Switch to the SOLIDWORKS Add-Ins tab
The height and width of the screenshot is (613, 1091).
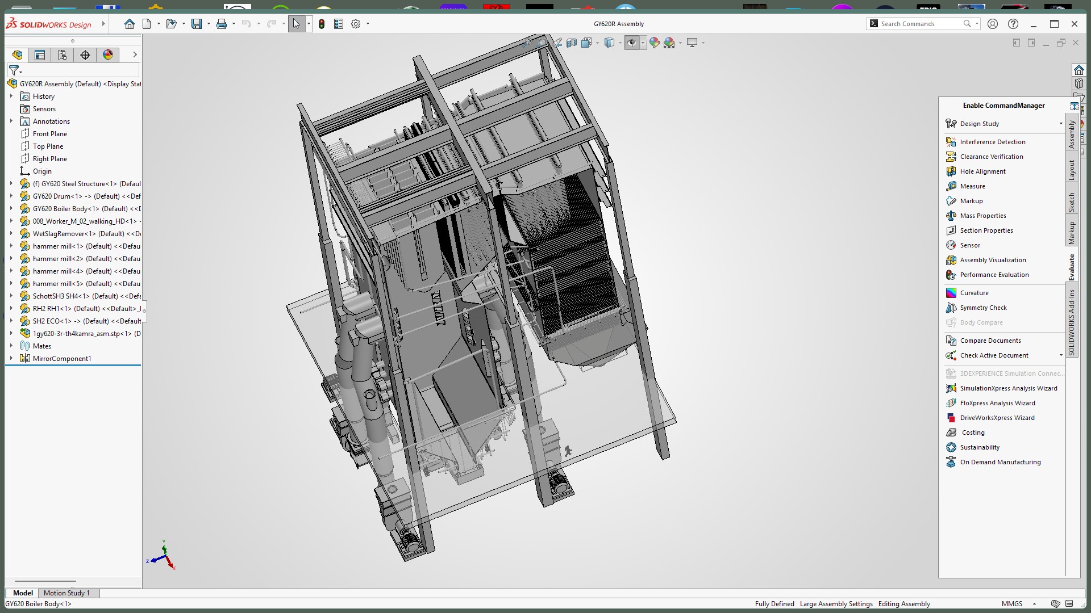[x=1072, y=322]
